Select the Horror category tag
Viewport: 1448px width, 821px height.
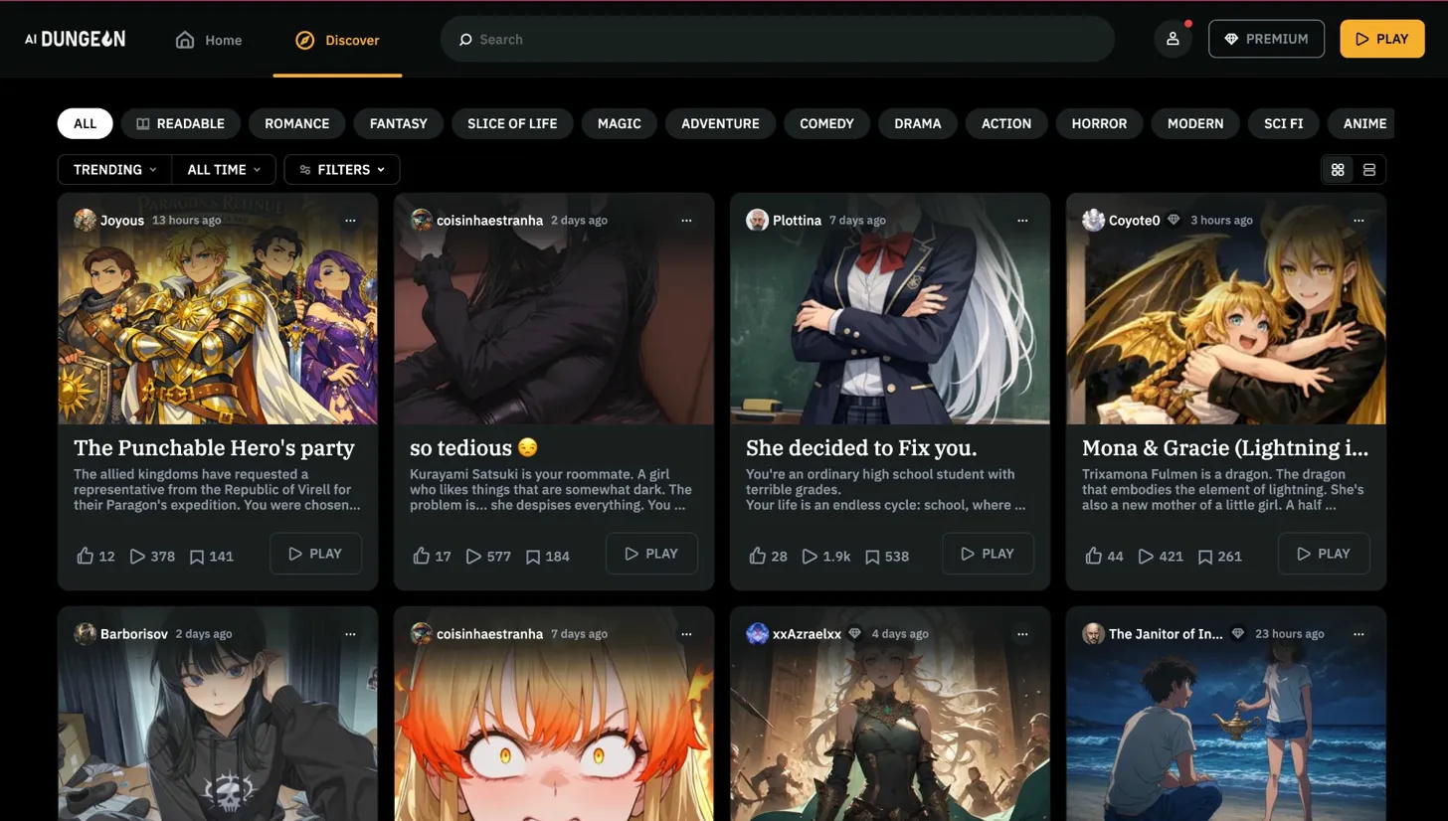tap(1099, 123)
